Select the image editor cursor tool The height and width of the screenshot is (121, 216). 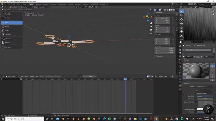(x=182, y=15)
